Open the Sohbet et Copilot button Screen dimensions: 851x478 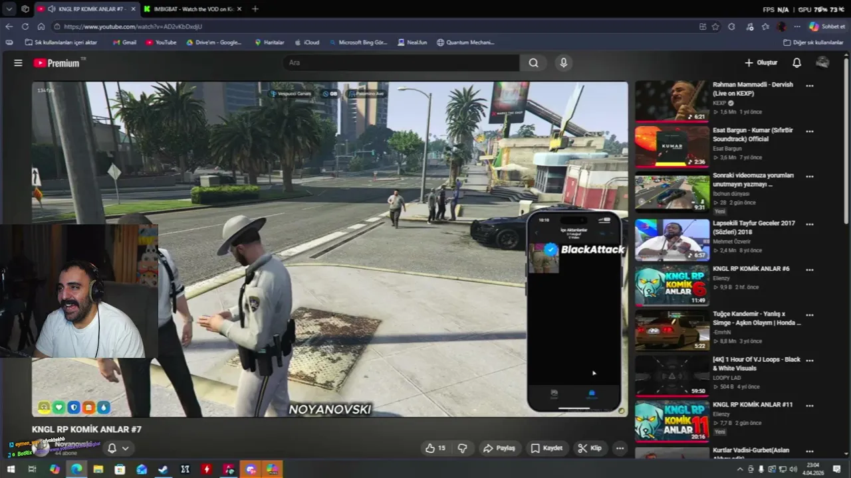click(827, 27)
